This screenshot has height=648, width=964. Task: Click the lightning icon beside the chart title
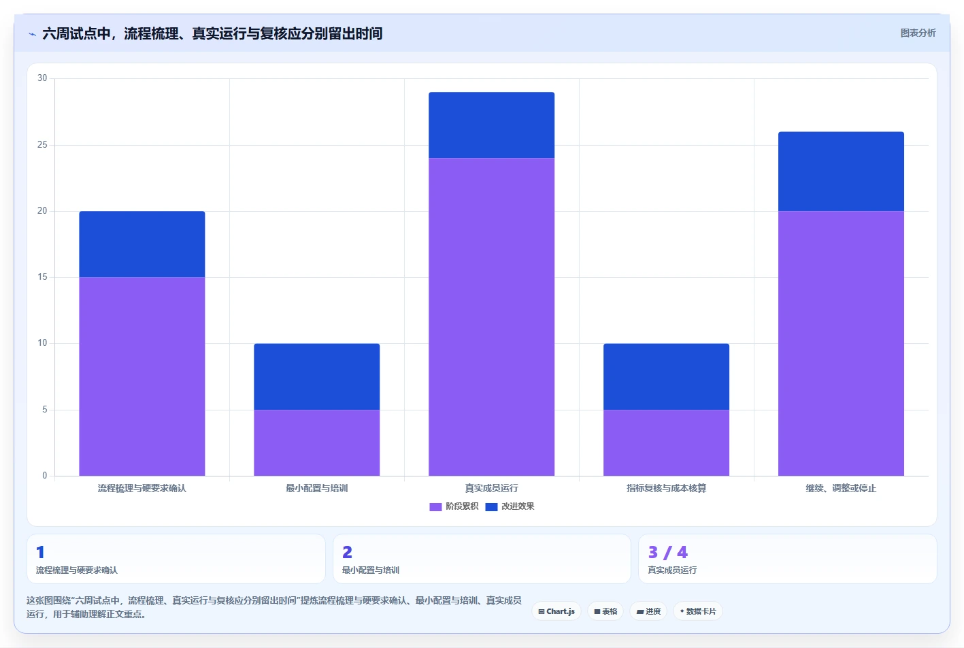(x=32, y=34)
